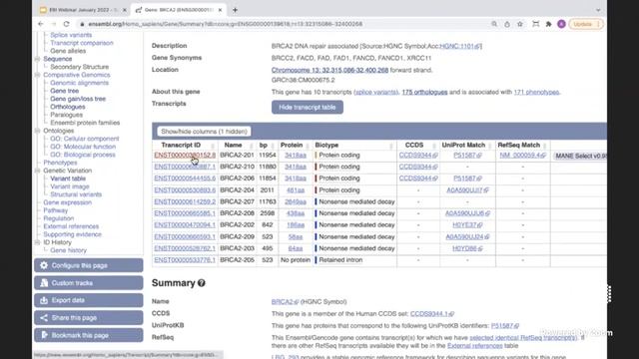Open Regulation in sidebar
The height and width of the screenshot is (359, 639).
58,218
